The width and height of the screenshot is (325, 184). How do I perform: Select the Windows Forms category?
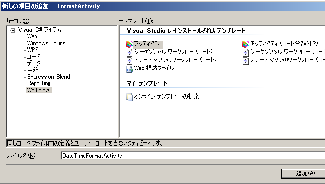click(46, 43)
